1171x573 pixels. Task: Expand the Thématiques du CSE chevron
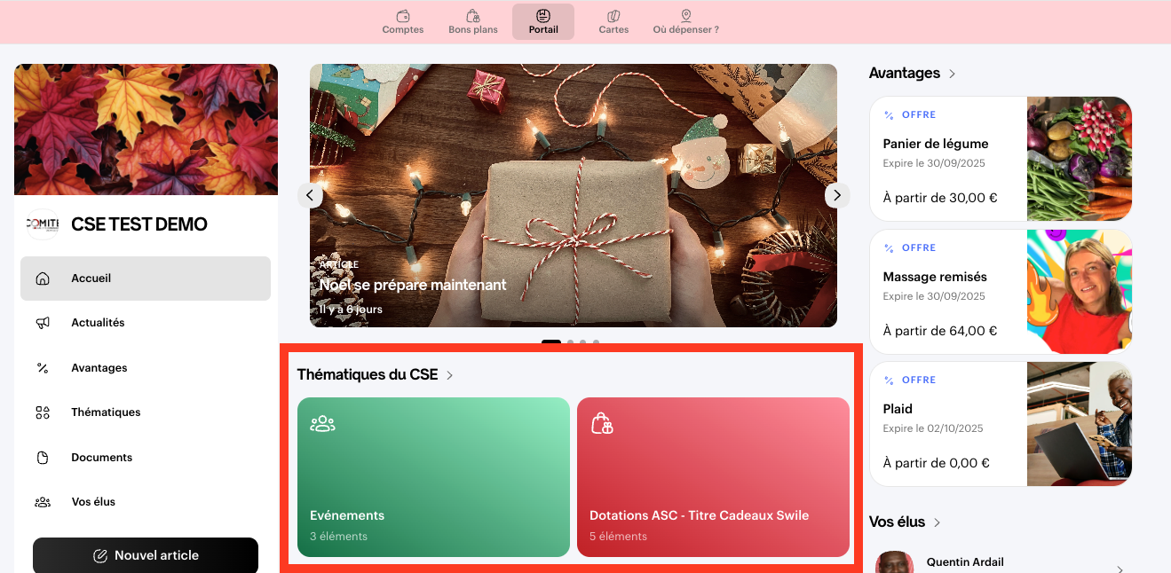[450, 375]
